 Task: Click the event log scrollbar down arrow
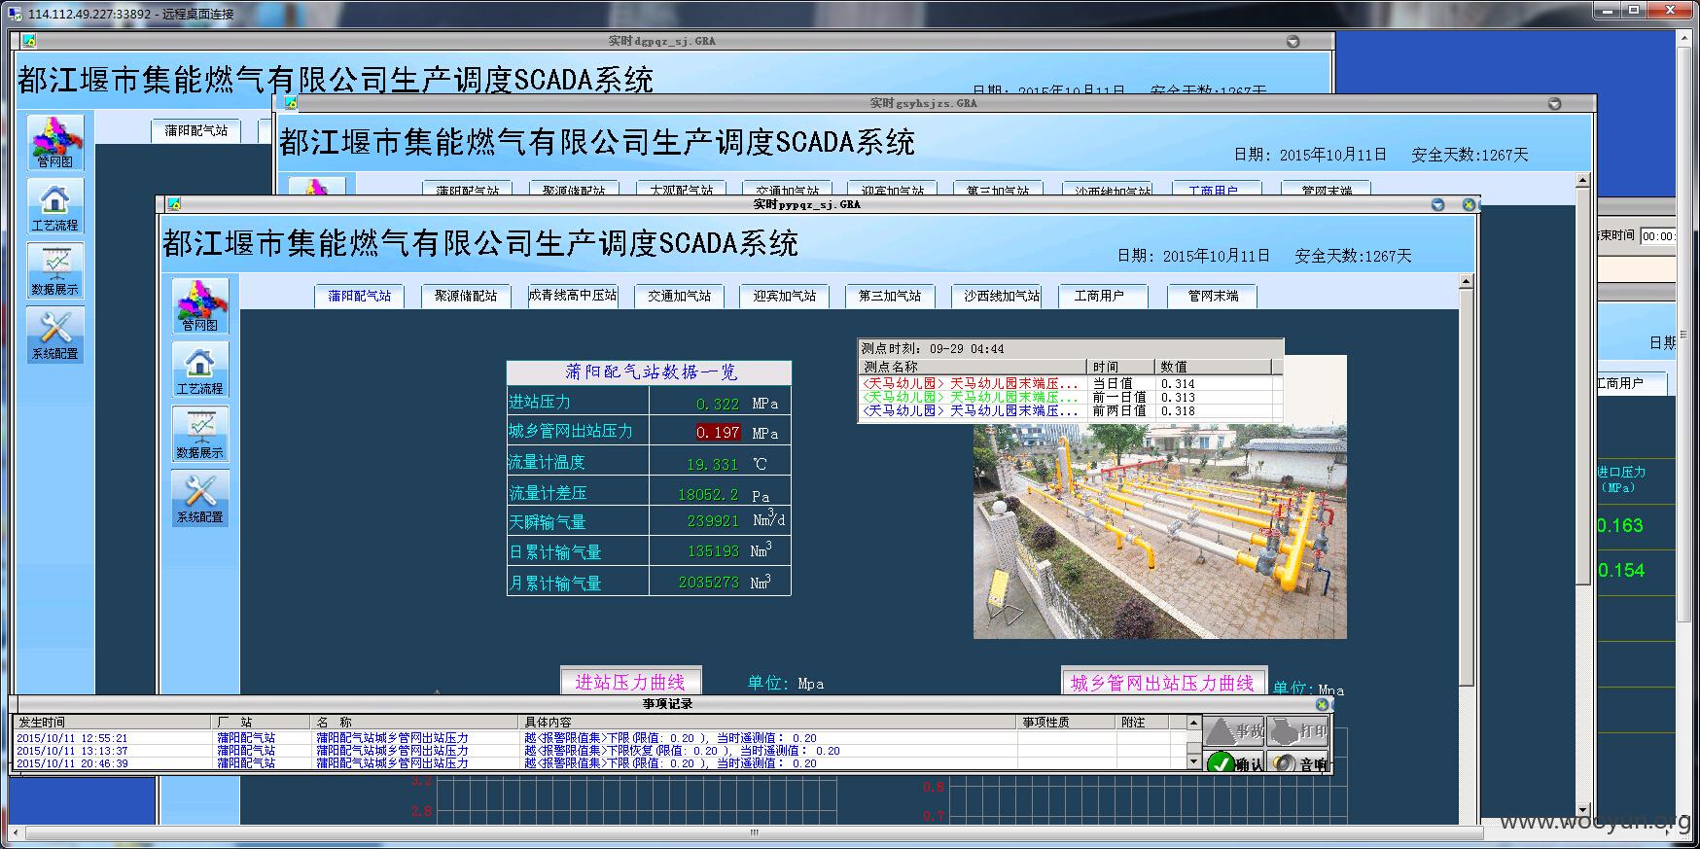pos(1194,762)
